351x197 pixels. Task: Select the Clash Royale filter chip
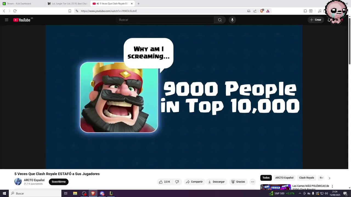coord(307,178)
